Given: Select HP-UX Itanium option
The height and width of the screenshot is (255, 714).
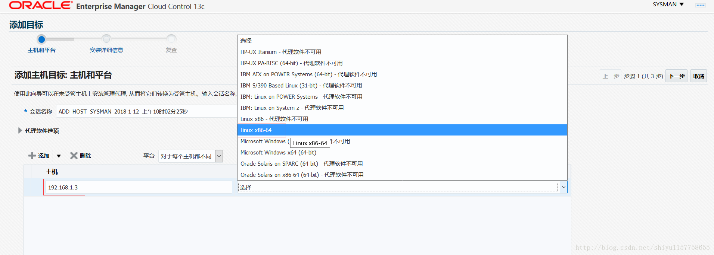Looking at the screenshot, I should [402, 52].
